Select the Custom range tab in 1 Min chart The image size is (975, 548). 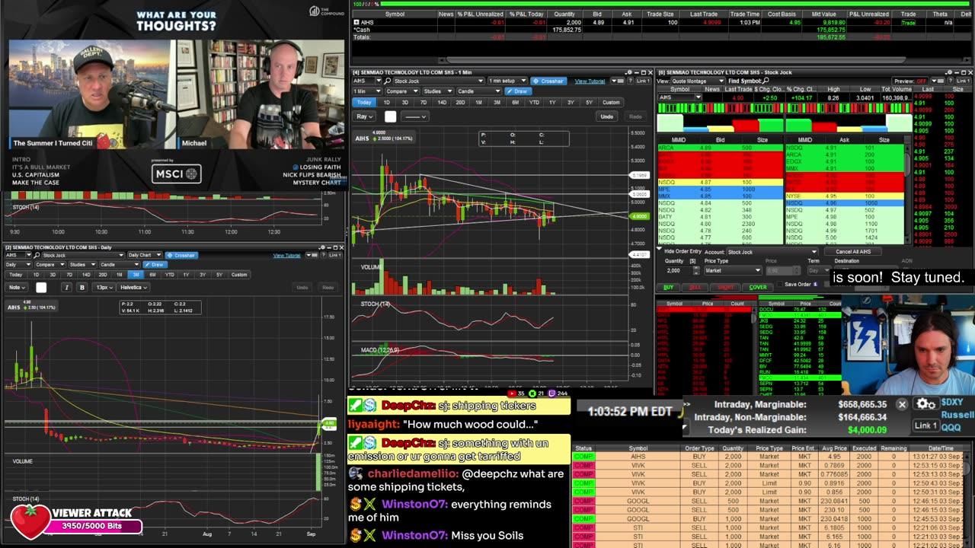point(611,102)
